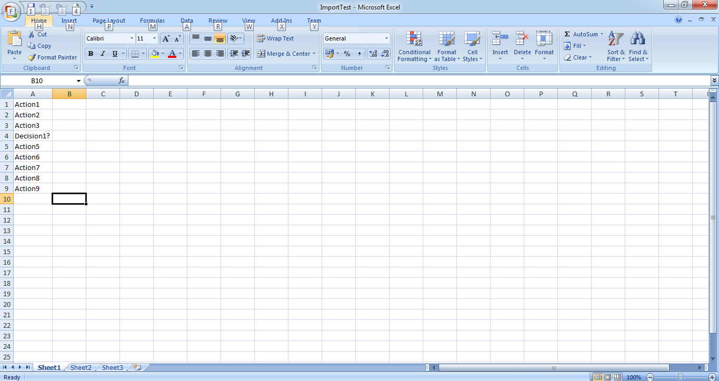Click the Insert Function fx icon
The image size is (719, 381).
click(x=122, y=81)
